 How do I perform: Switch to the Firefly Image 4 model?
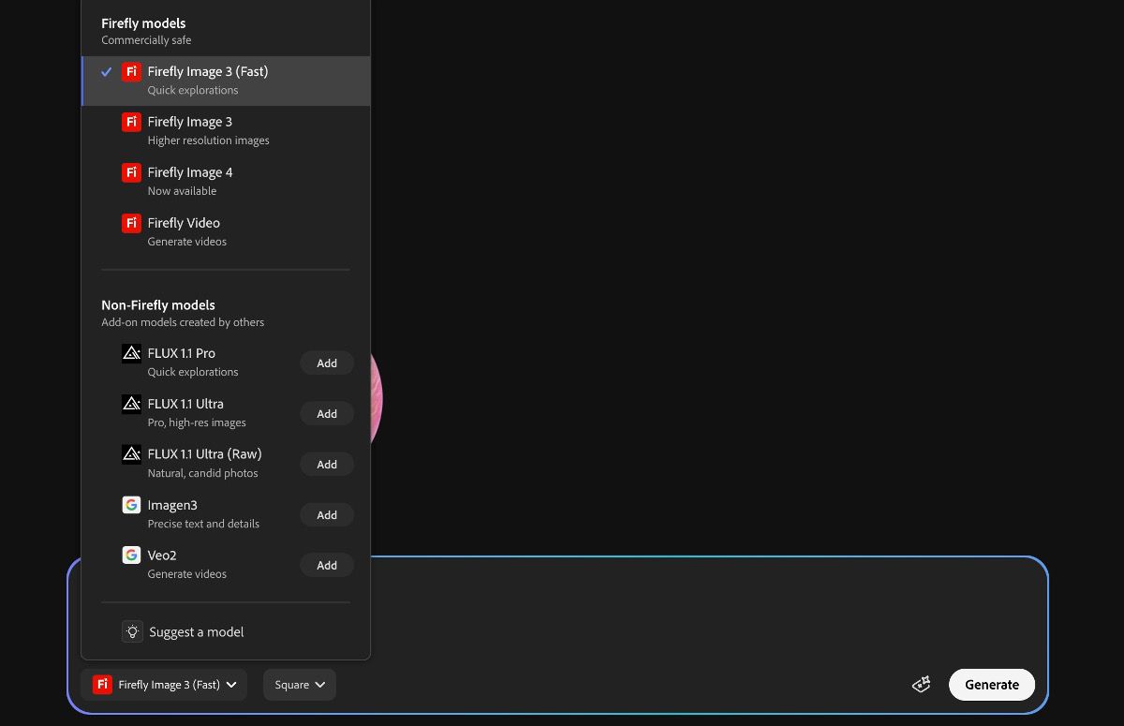pos(226,182)
